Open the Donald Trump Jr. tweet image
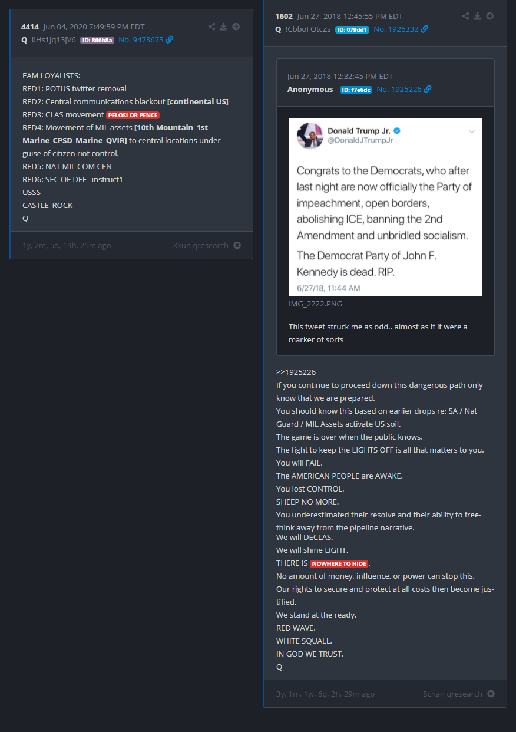516x732 pixels. [x=385, y=207]
